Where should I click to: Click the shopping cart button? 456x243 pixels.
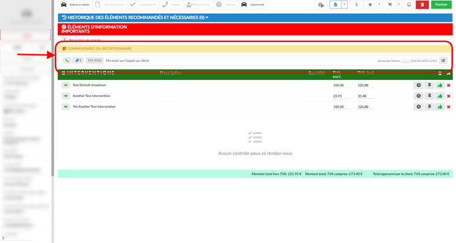coord(390,5)
